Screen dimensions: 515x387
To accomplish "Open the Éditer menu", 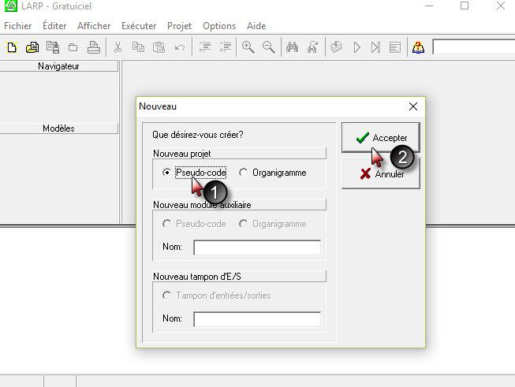I will 54,25.
